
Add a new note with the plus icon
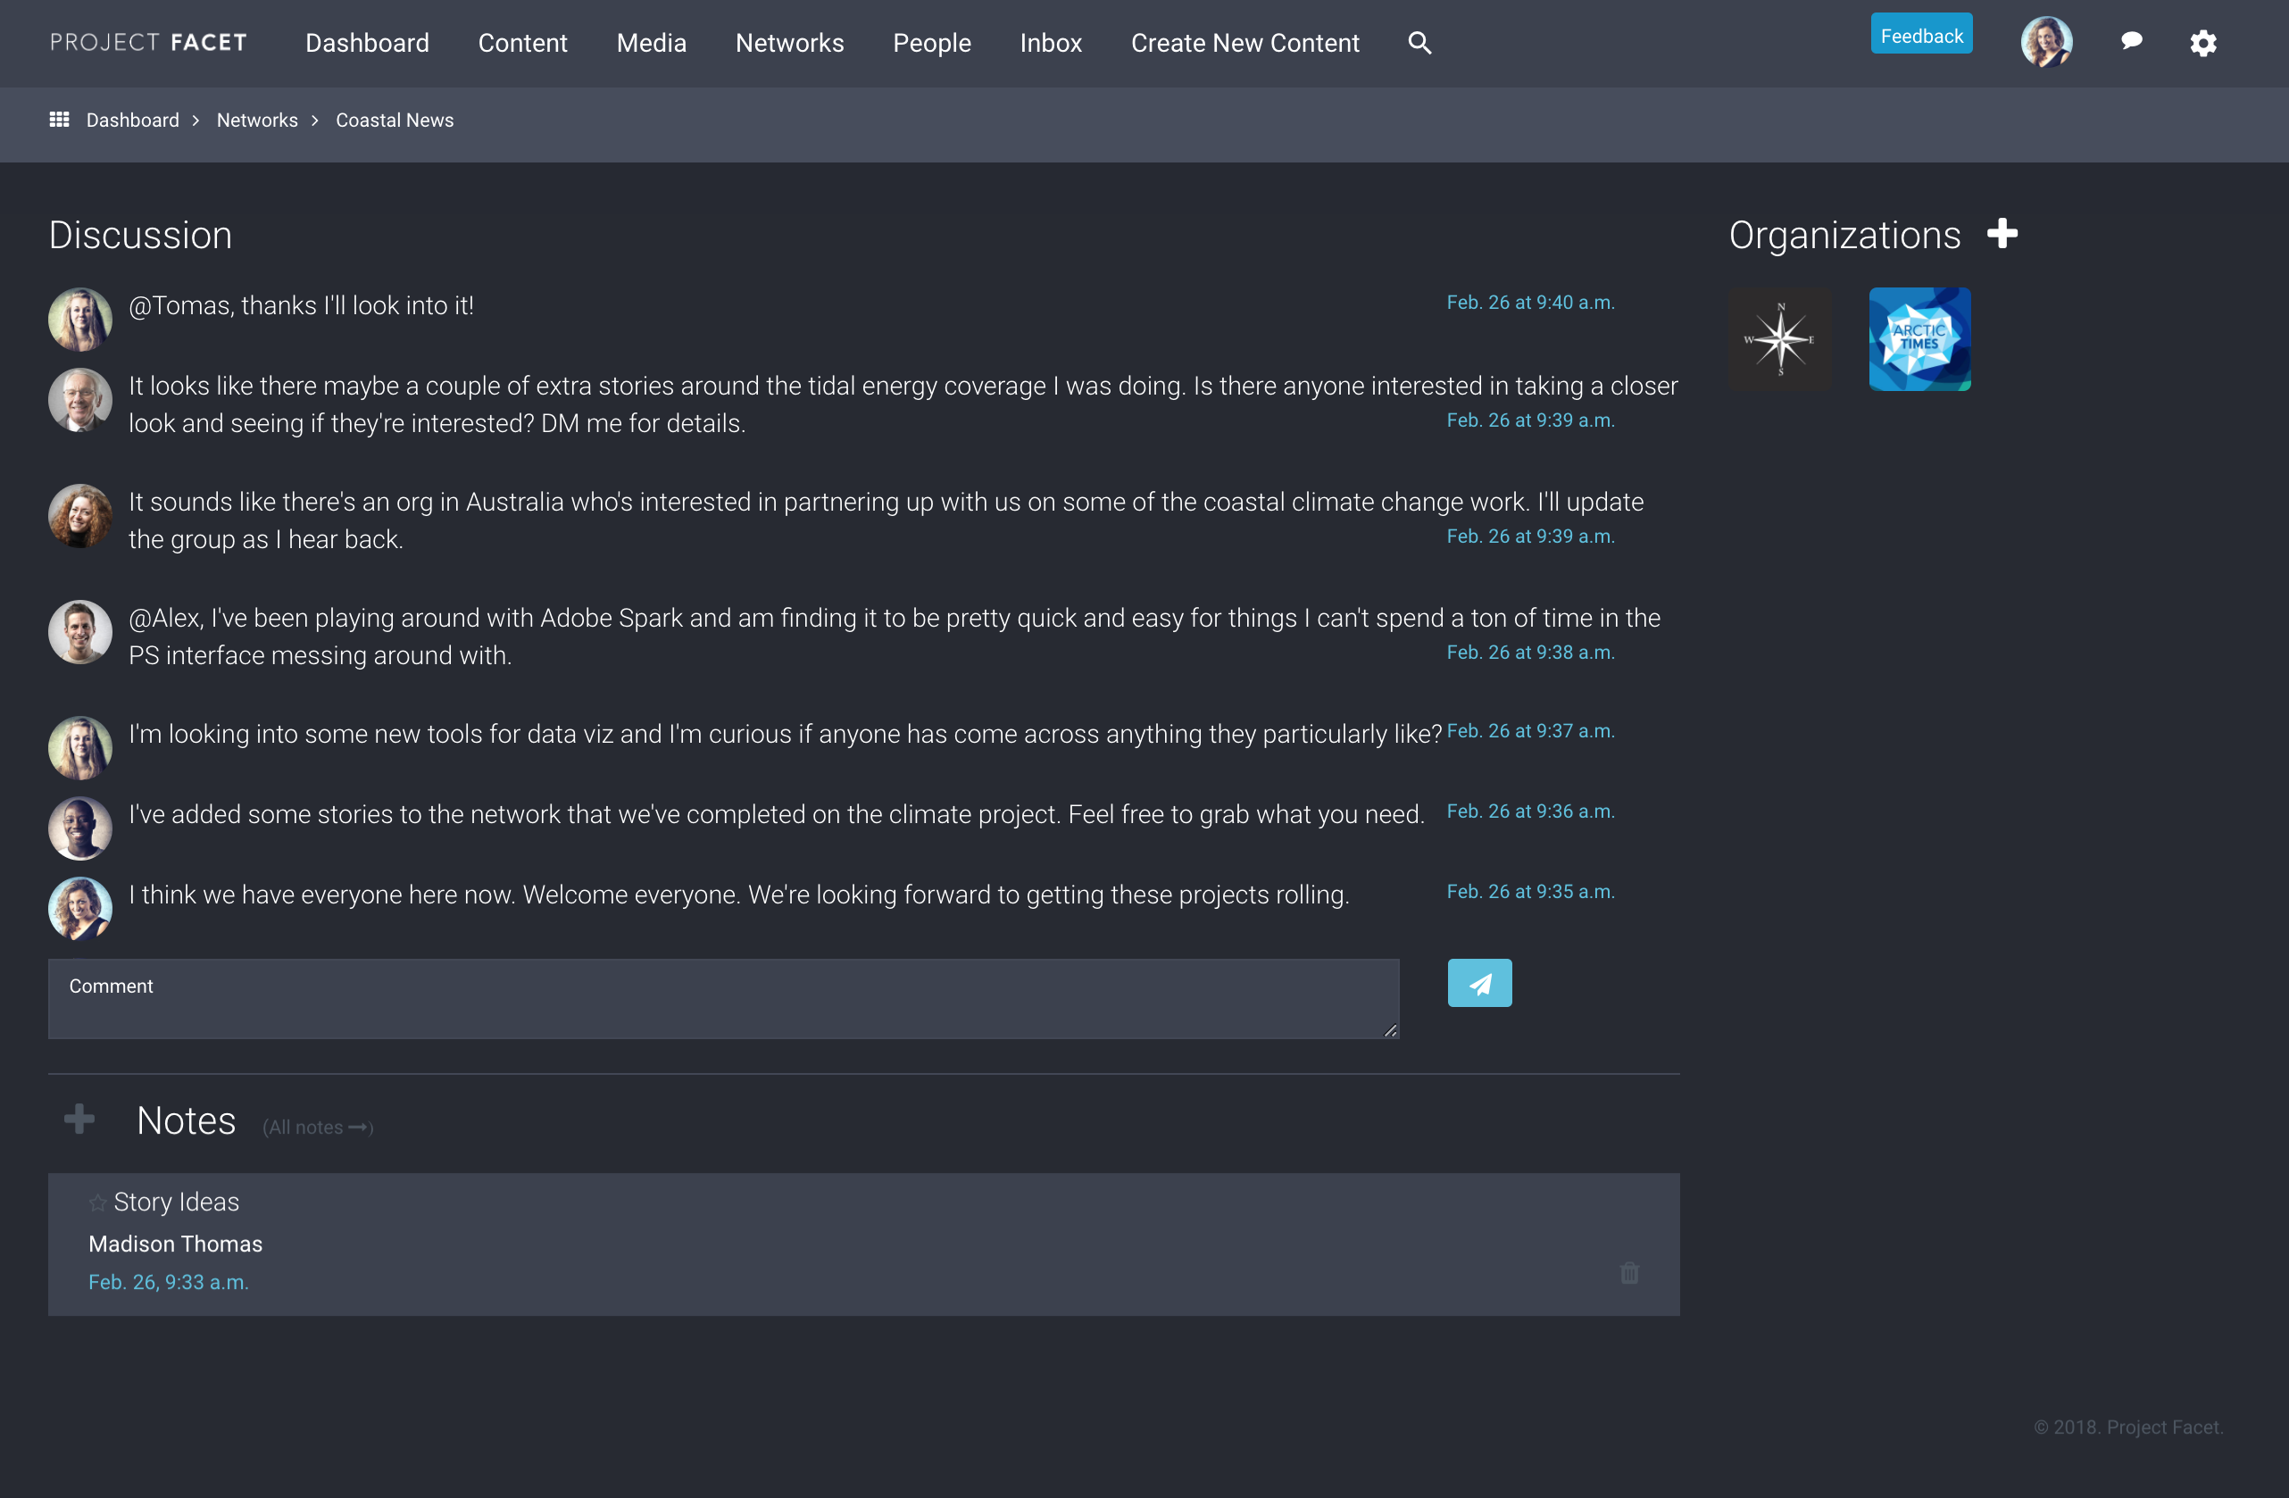click(79, 1119)
